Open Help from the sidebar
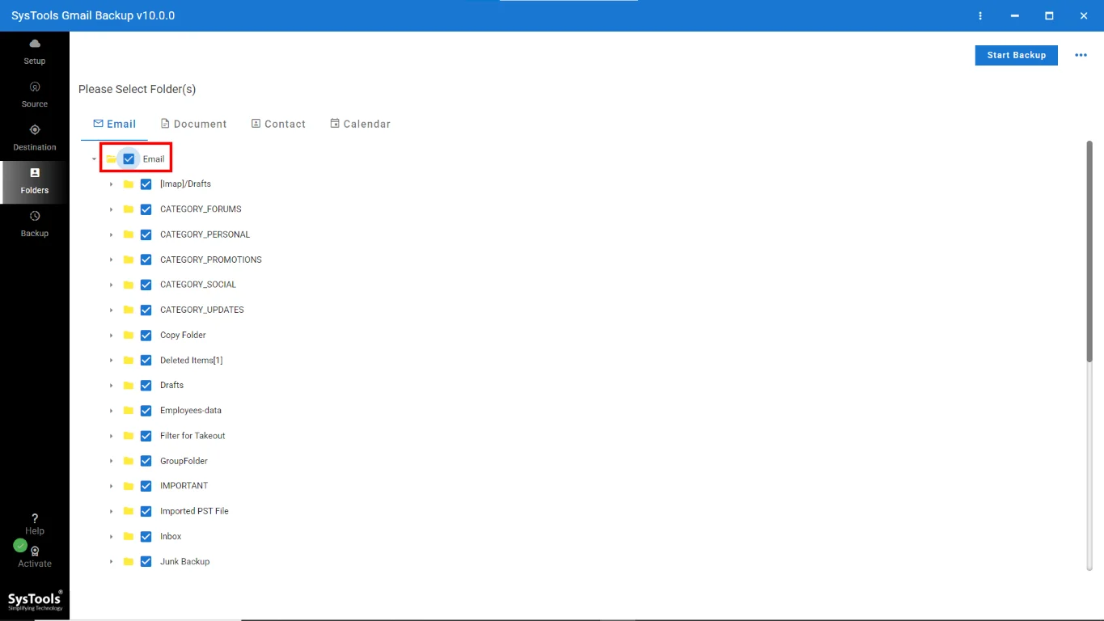The width and height of the screenshot is (1104, 621). tap(35, 524)
